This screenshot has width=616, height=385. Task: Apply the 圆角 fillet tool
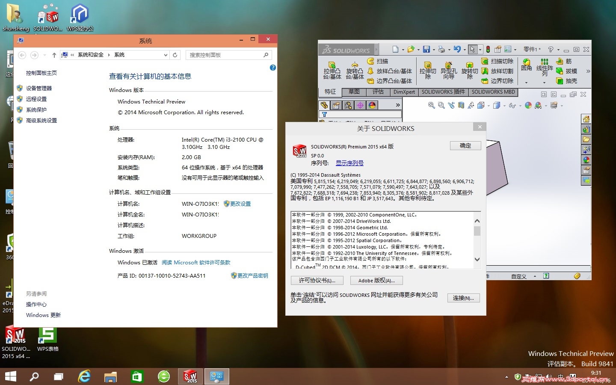(x=527, y=65)
